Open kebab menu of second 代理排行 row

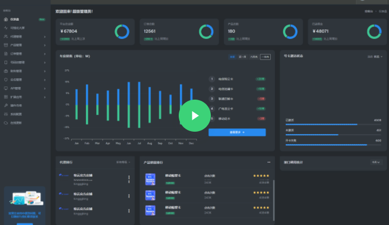tap(129, 196)
